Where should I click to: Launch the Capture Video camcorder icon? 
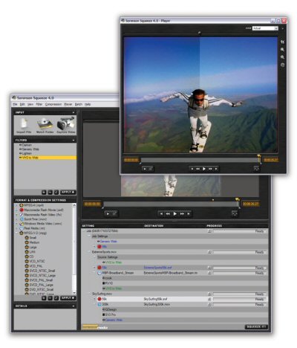(66, 125)
